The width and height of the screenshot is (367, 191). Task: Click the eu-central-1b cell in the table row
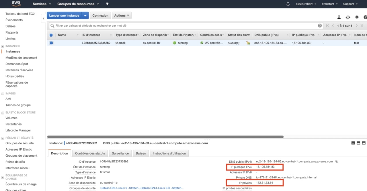(x=151, y=43)
